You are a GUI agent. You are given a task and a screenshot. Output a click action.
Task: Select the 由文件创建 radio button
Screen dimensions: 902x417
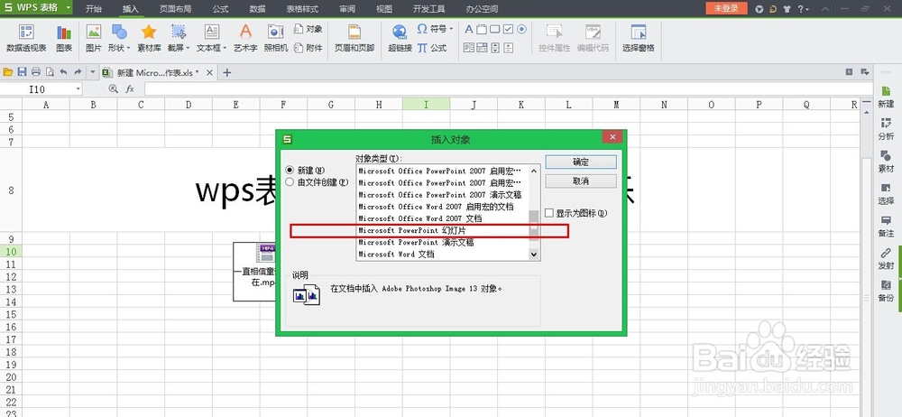tap(290, 181)
